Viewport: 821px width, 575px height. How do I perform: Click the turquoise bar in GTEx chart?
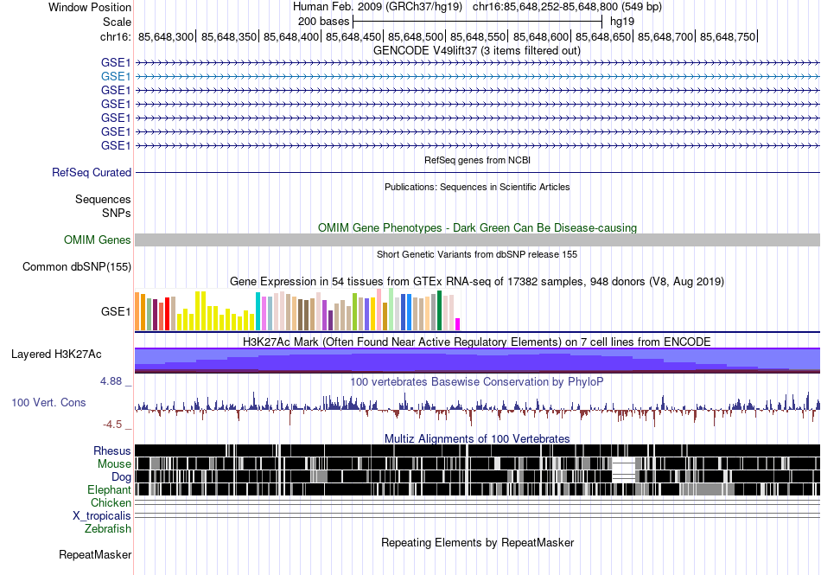258,311
